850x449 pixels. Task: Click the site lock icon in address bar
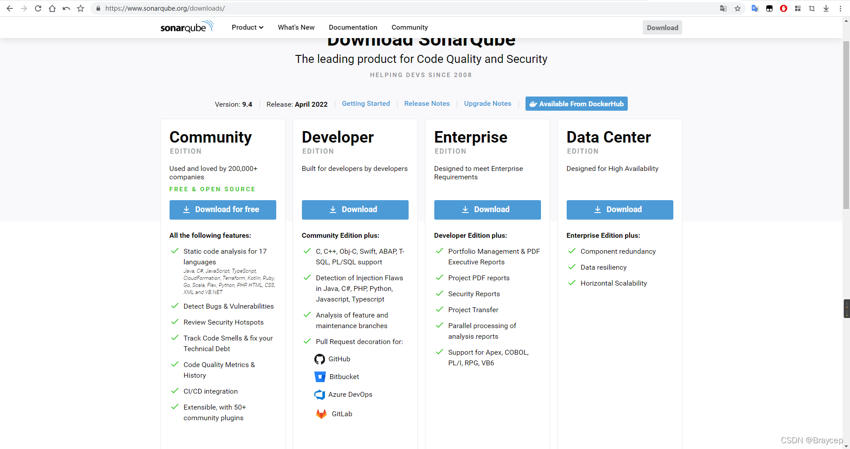click(98, 8)
